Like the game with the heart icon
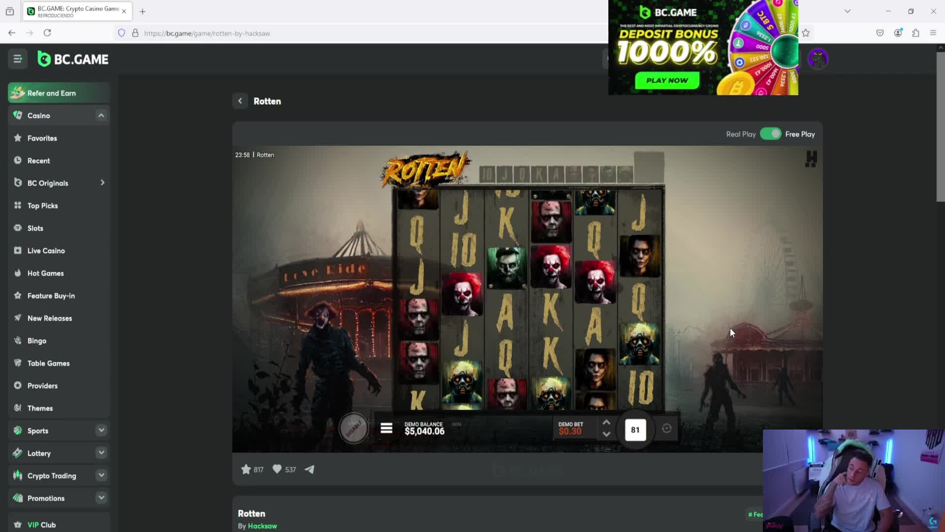 (x=277, y=469)
